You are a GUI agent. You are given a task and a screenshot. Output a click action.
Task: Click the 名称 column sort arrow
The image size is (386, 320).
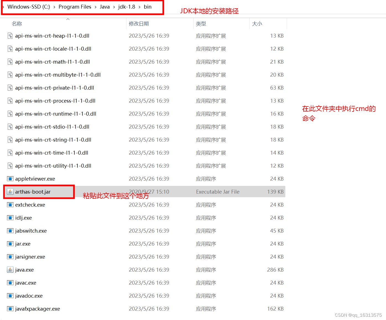click(x=68, y=19)
